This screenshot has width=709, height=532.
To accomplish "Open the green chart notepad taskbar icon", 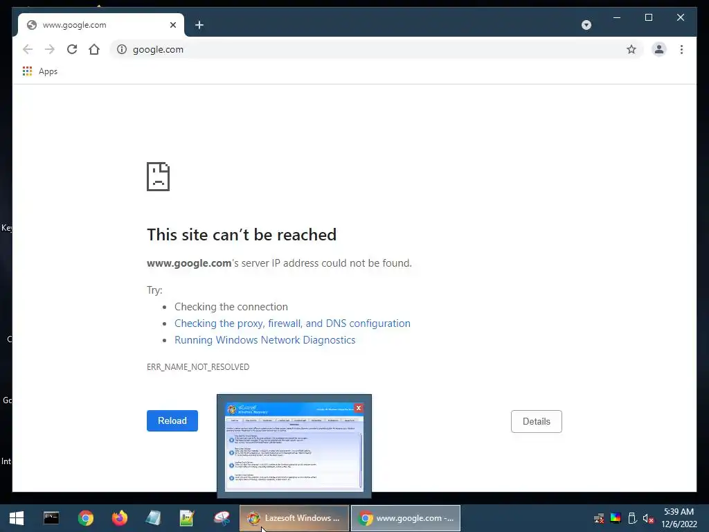I will [187, 518].
